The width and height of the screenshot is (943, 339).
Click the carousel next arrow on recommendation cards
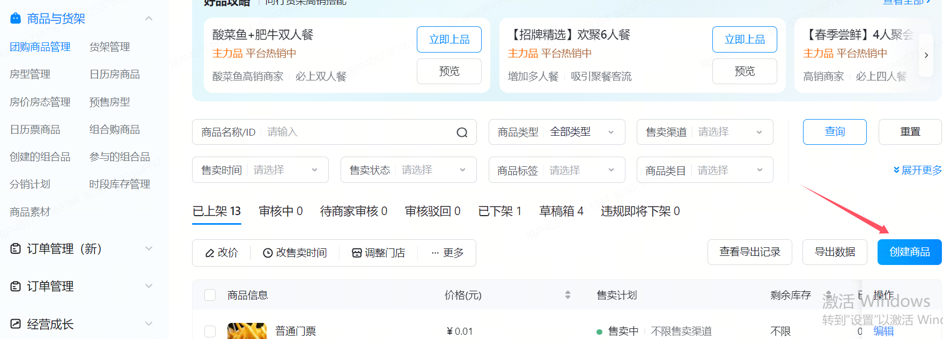pos(926,55)
